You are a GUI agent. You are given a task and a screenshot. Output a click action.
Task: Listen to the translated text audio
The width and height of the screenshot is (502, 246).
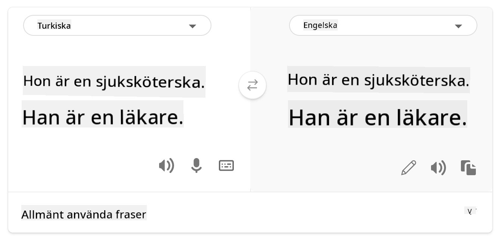(x=438, y=168)
